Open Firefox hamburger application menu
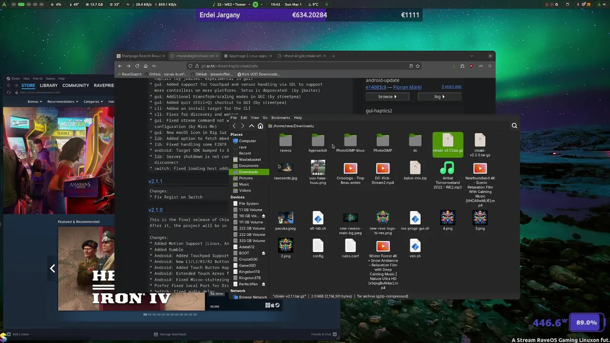This screenshot has height=343, width=610. (x=490, y=66)
